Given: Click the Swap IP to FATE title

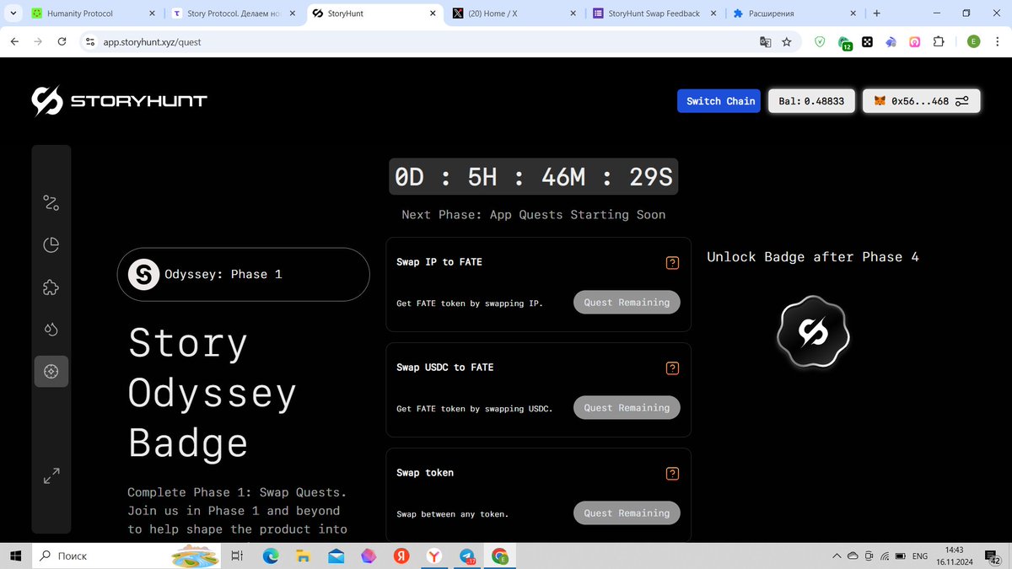Looking at the screenshot, I should (x=439, y=262).
